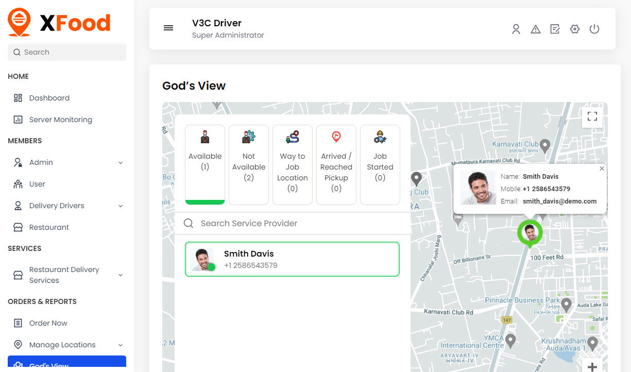
Task: Open the Server Monitoring page
Action: [60, 120]
